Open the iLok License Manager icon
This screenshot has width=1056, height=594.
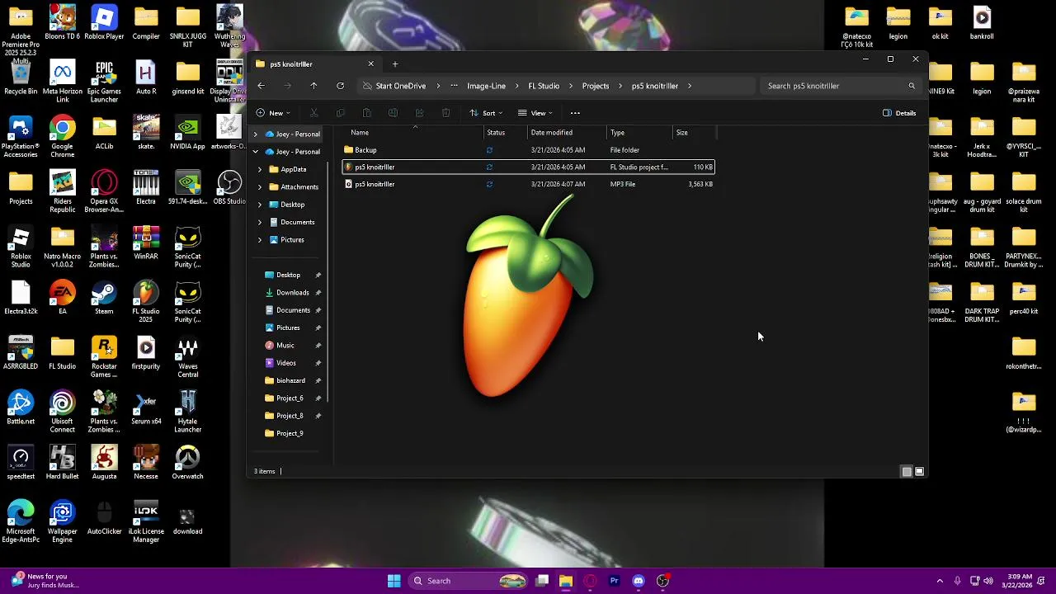pyautogui.click(x=146, y=521)
